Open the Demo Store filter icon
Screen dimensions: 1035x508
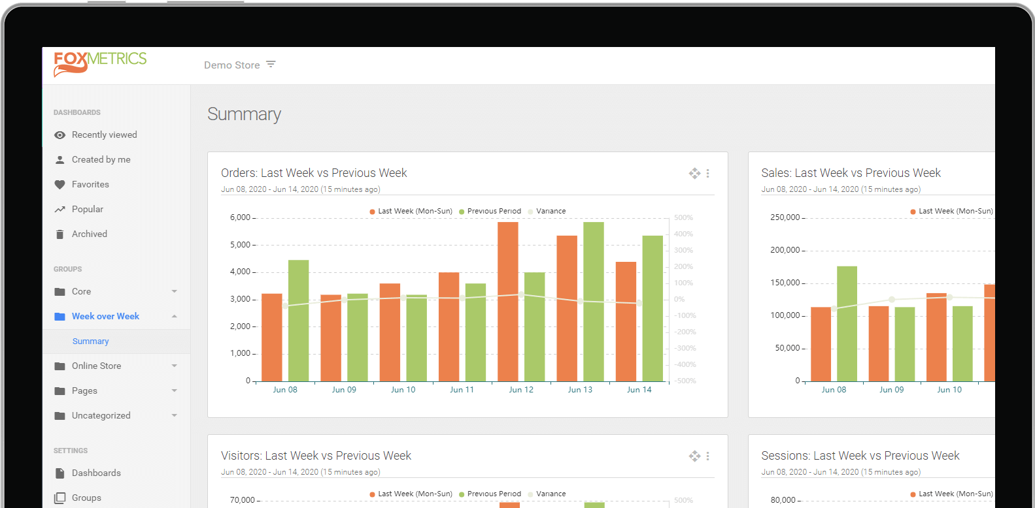tap(271, 64)
